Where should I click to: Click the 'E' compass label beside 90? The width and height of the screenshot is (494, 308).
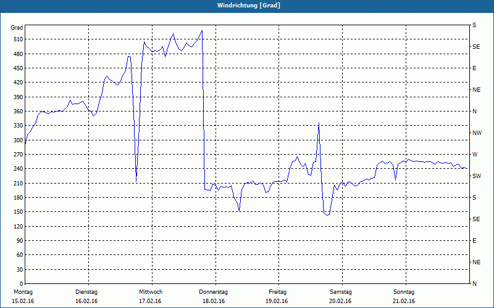pos(474,241)
